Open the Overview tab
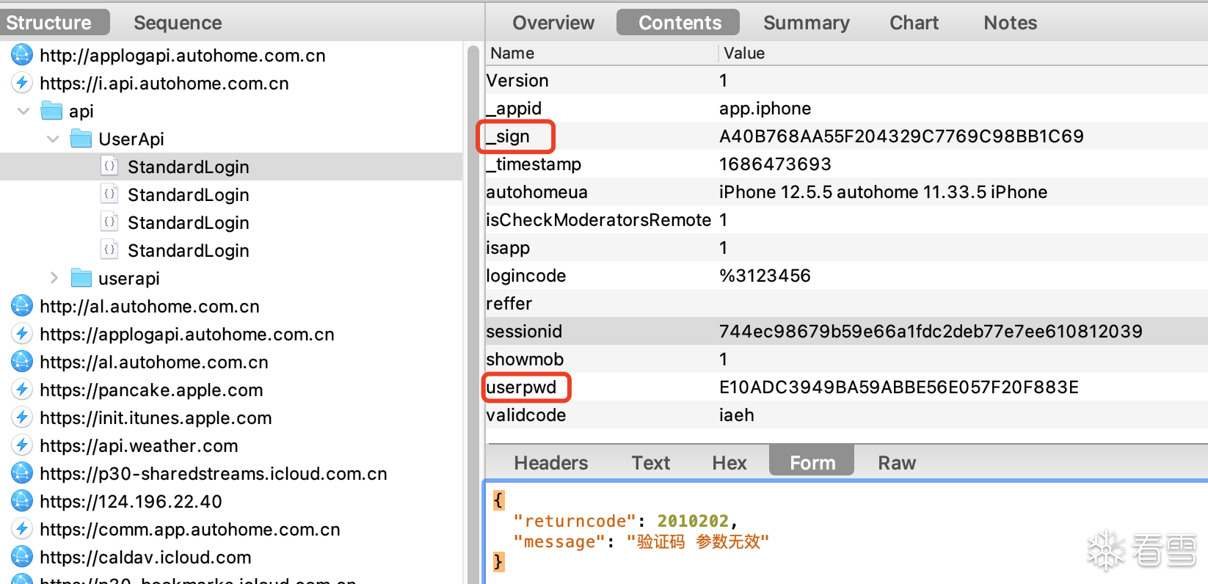Image resolution: width=1208 pixels, height=584 pixels. (x=553, y=23)
